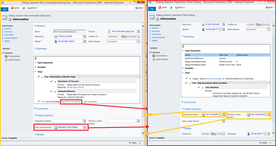Viewport: 276px width, 146px height.
Task: Click the View properties link
Action: (90, 102)
